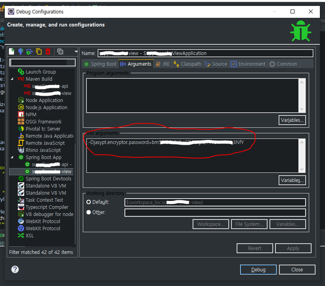Viewport: 325px width, 286px height.
Task: Select Node.js Application configuration type
Action: [x=46, y=107]
